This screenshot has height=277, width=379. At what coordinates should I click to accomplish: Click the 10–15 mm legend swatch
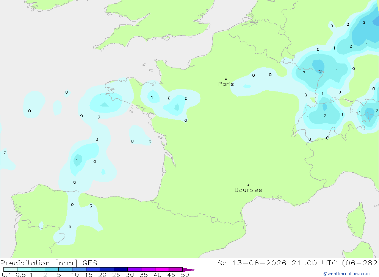click(x=79, y=269)
